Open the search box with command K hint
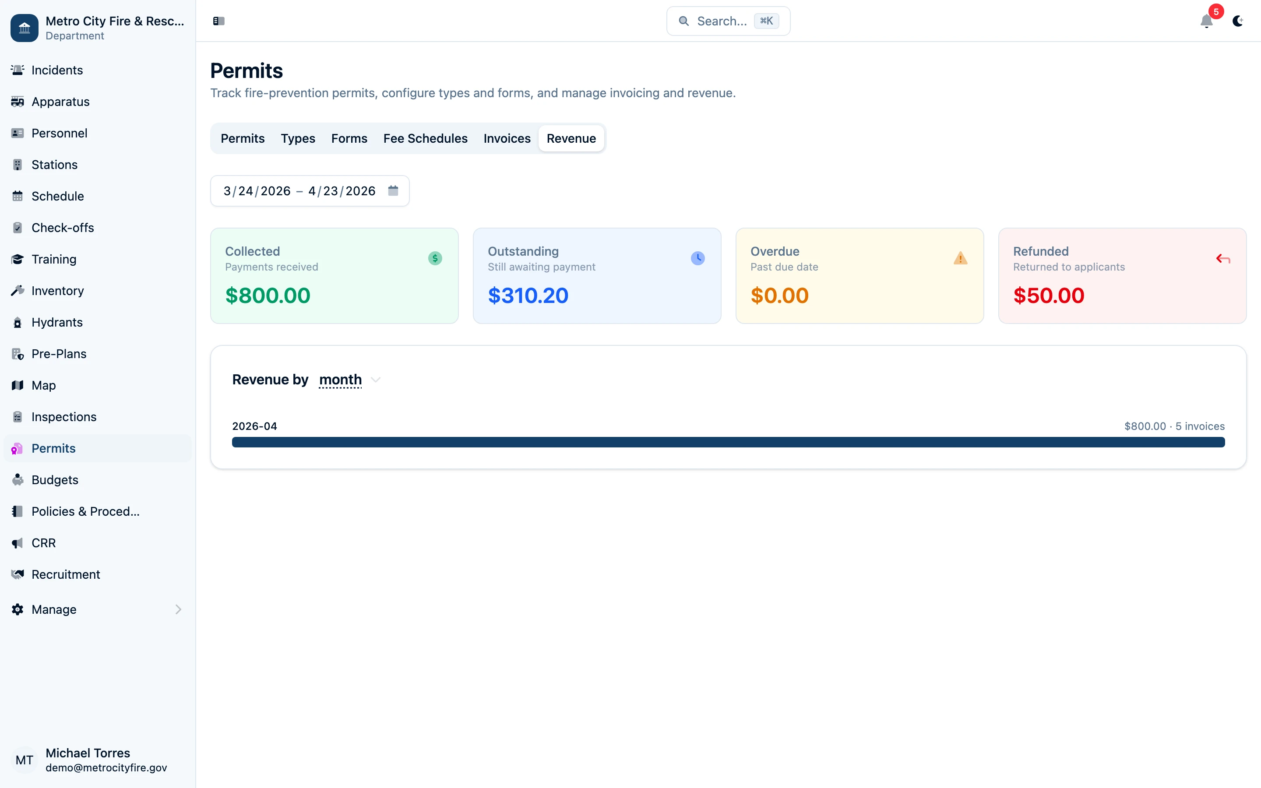 pos(727,21)
